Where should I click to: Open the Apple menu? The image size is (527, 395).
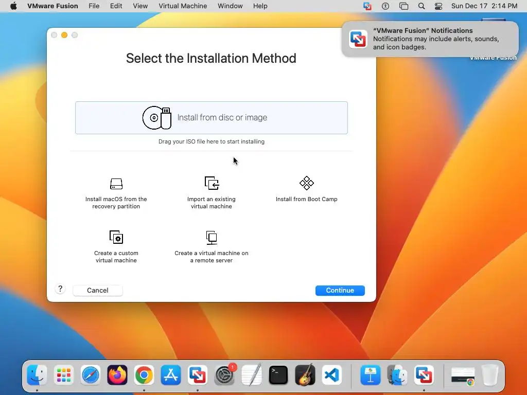point(13,6)
